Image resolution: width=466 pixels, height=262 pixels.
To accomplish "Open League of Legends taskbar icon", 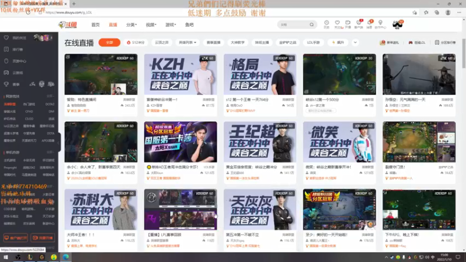I will click(x=30, y=257).
